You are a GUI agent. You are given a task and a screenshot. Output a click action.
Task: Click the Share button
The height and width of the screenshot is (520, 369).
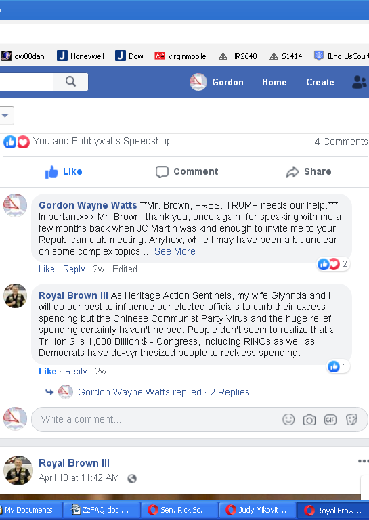(309, 171)
